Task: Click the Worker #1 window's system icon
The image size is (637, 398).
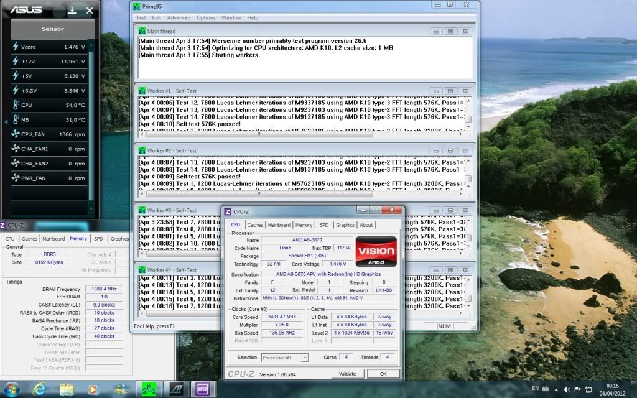Action: point(142,91)
